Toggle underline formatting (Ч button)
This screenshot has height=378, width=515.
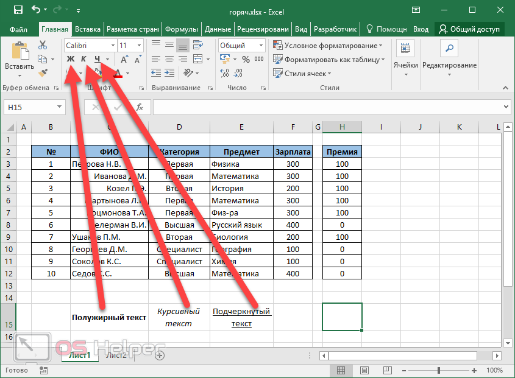click(x=97, y=59)
